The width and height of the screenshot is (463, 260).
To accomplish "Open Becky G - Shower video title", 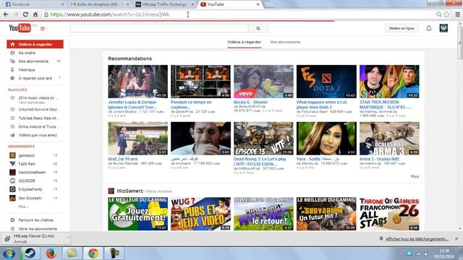I will (251, 102).
